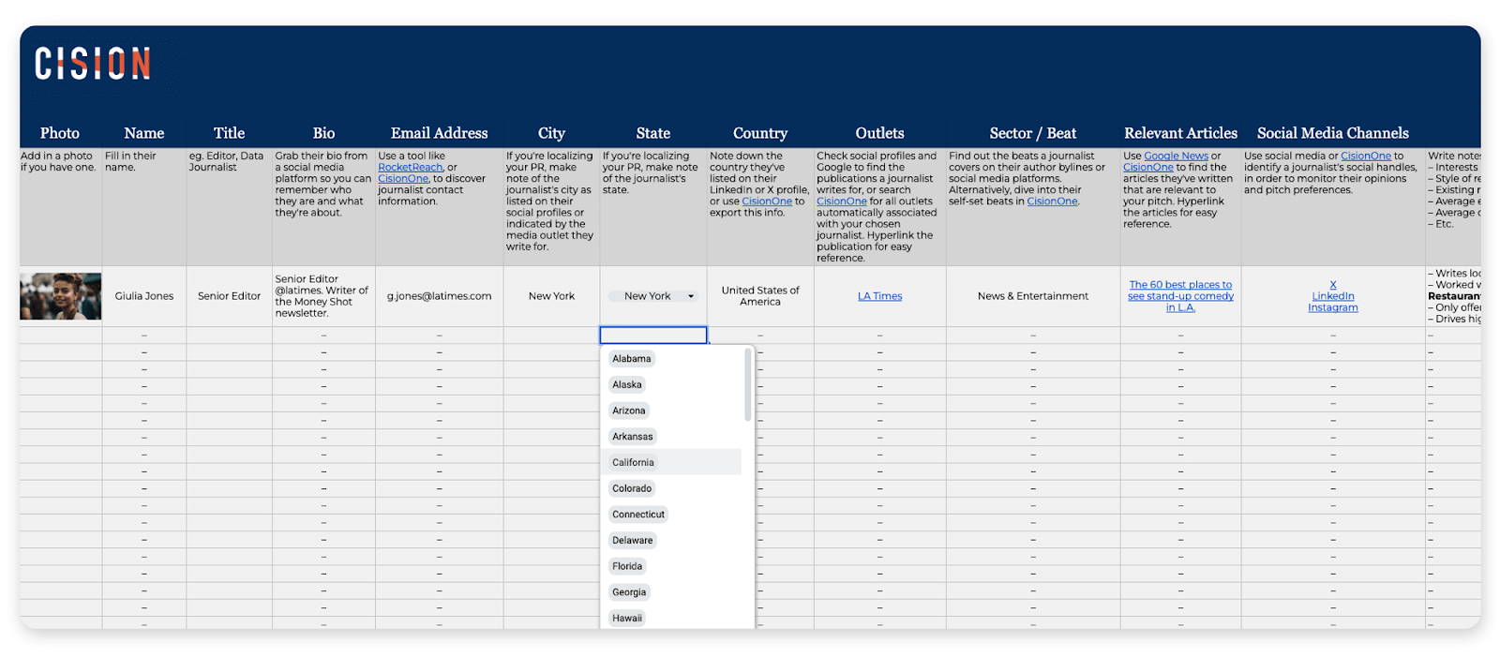Click the dropdown list scrollbar
The width and height of the screenshot is (1500, 657).
[748, 385]
